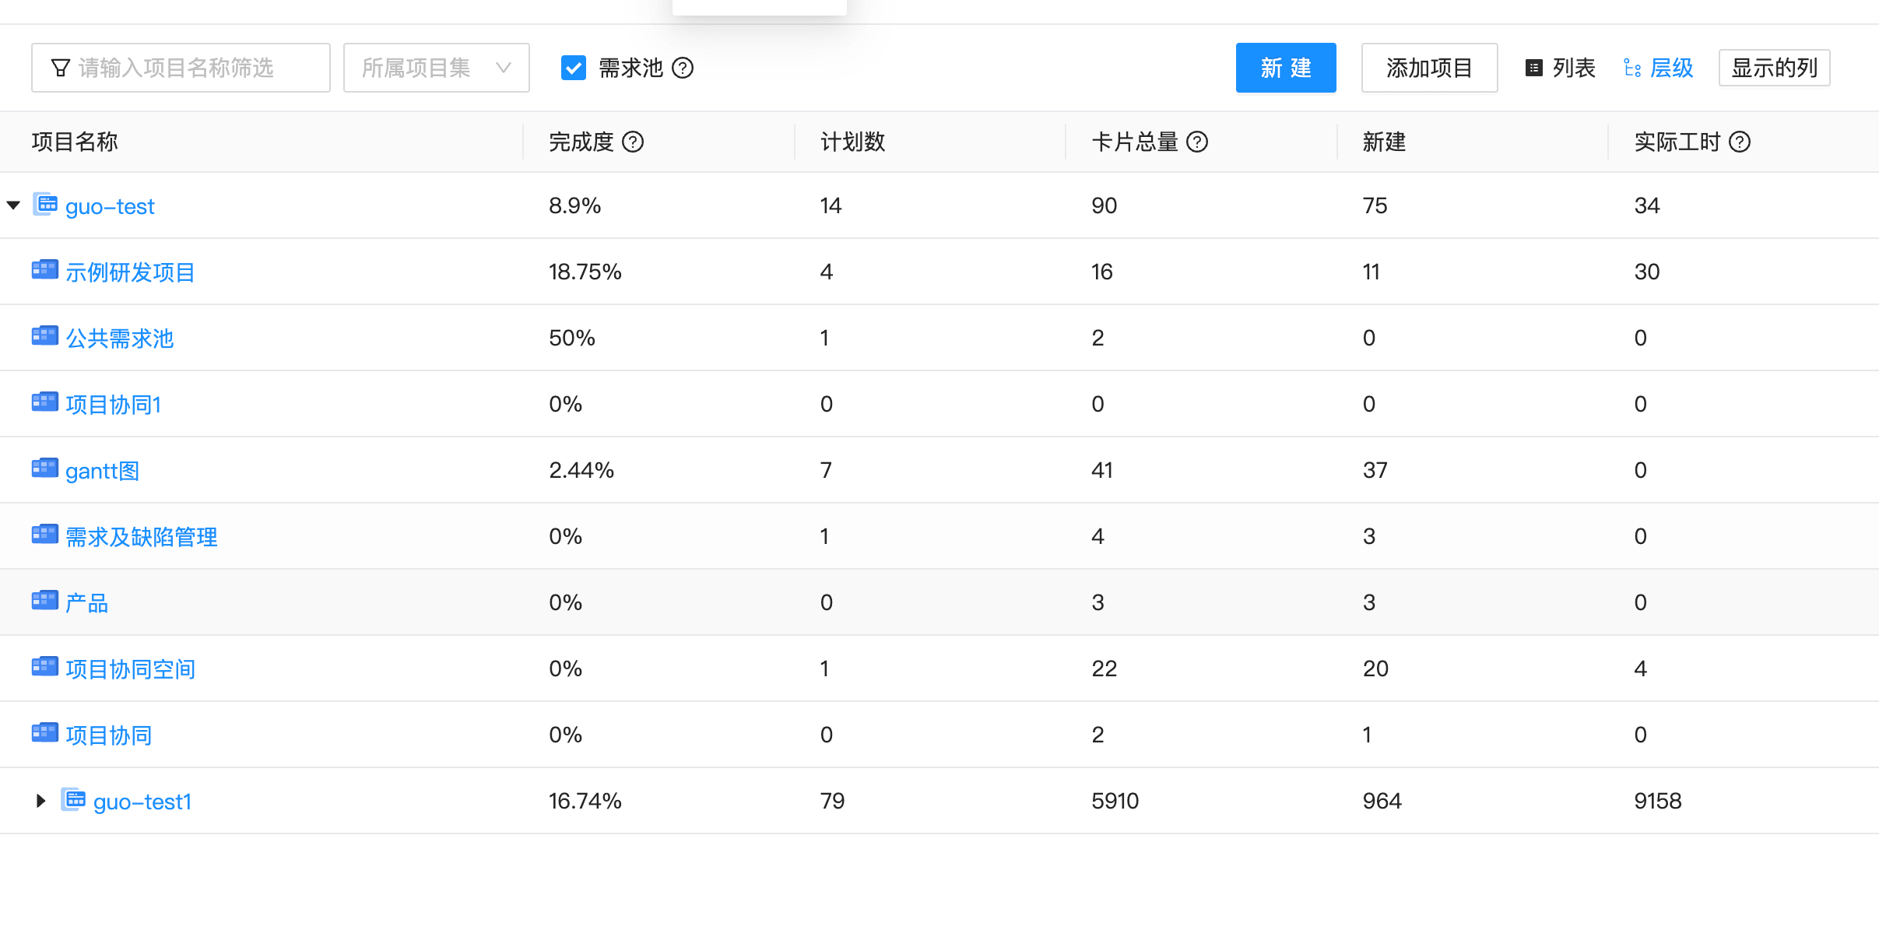Click the 完成度 column help icon
Screen dimensions: 1879x951
coord(633,142)
